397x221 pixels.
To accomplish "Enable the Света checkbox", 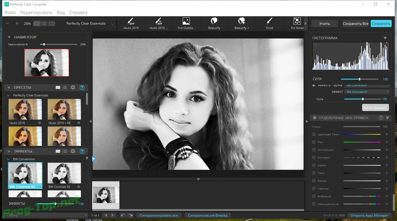I will point(314,165).
